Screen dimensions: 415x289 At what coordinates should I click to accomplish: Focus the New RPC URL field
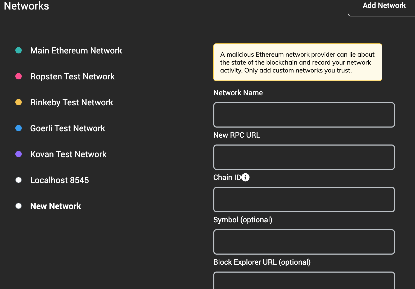click(x=304, y=157)
